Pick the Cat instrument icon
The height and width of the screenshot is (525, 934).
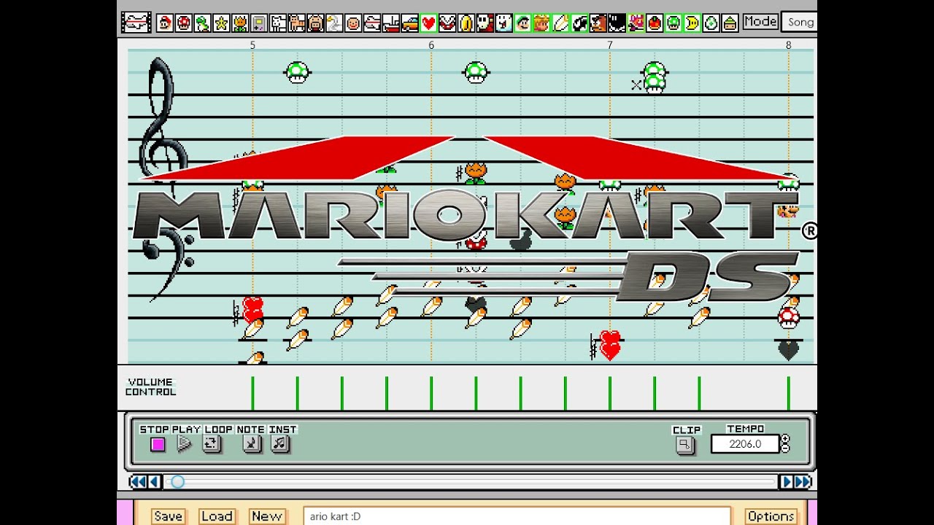297,23
